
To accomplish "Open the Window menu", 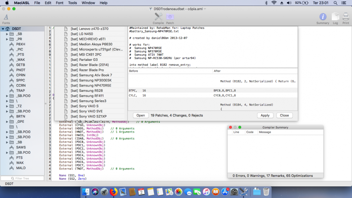I will tap(88, 3).
